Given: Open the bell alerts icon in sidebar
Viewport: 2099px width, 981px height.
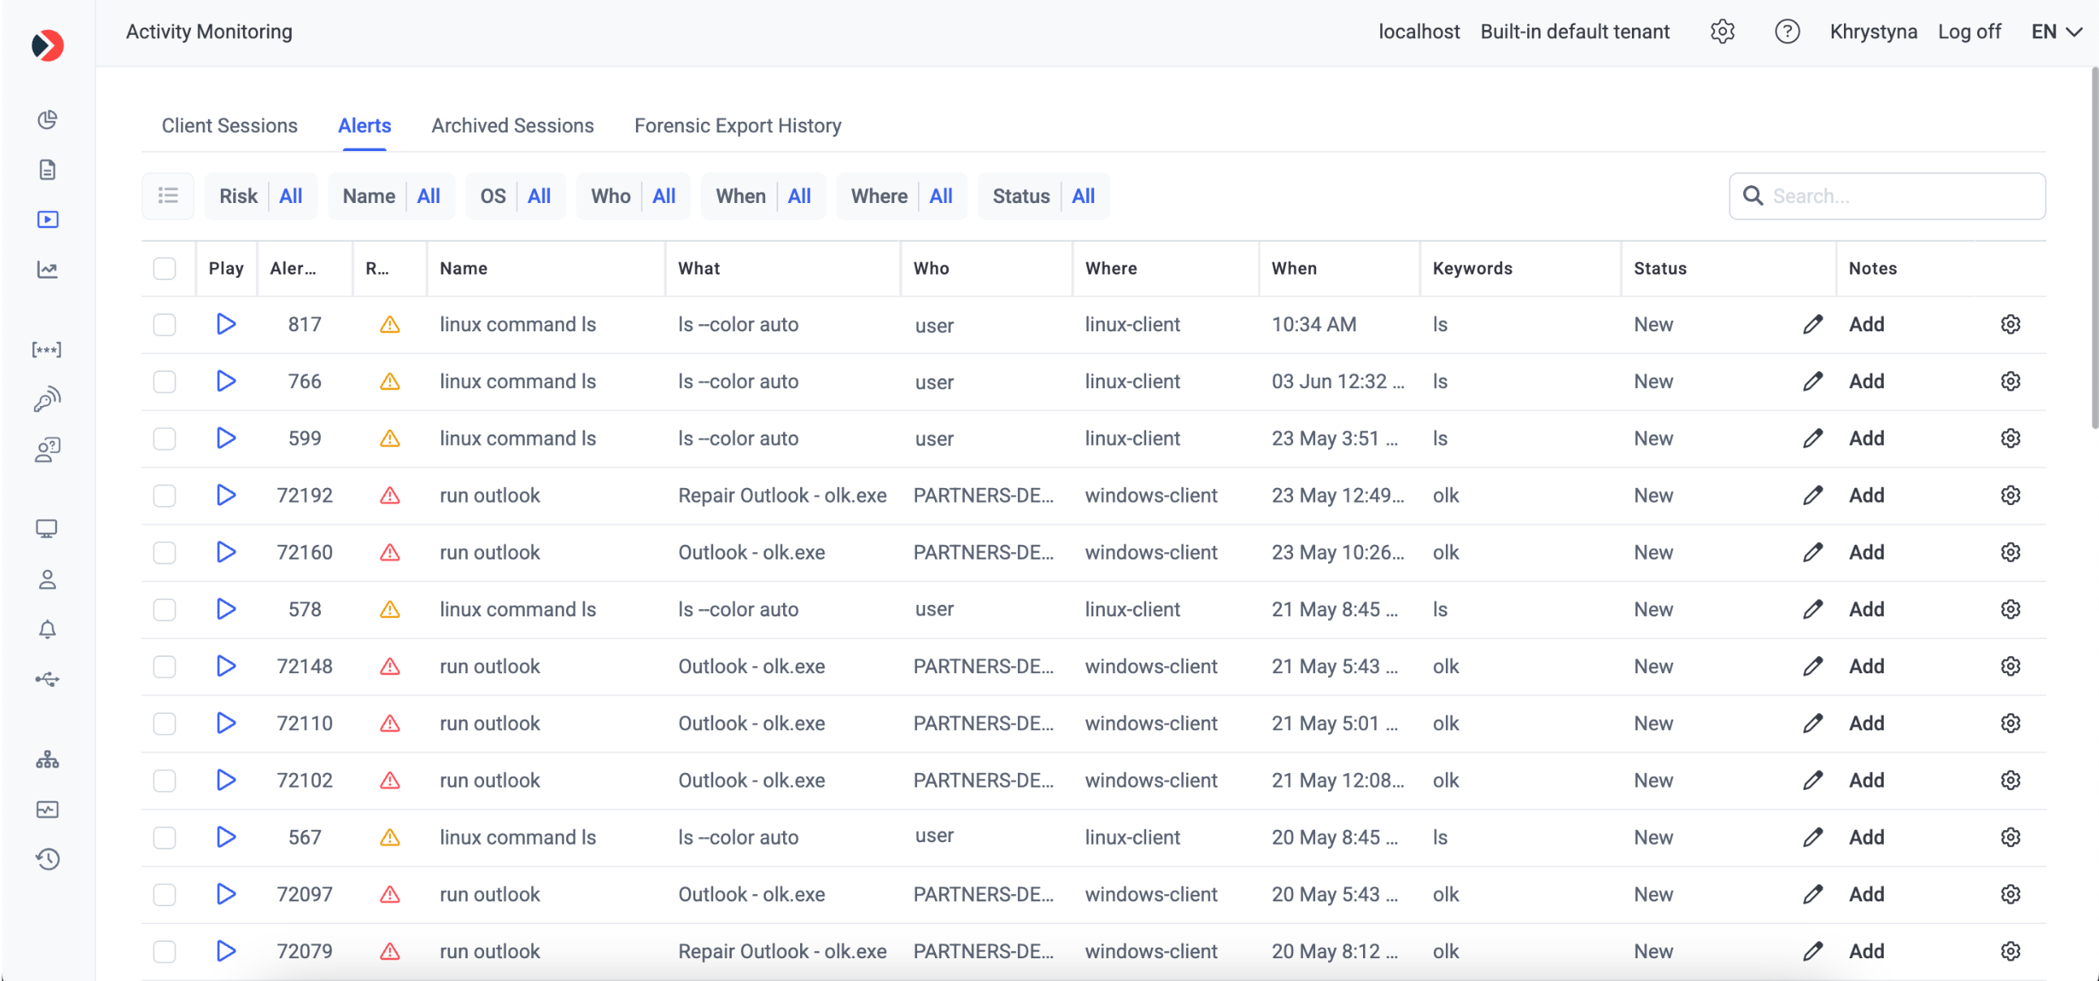Looking at the screenshot, I should [47, 629].
